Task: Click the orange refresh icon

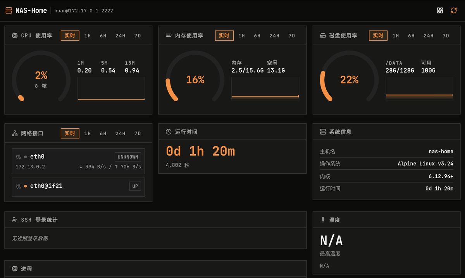Action: [x=454, y=10]
